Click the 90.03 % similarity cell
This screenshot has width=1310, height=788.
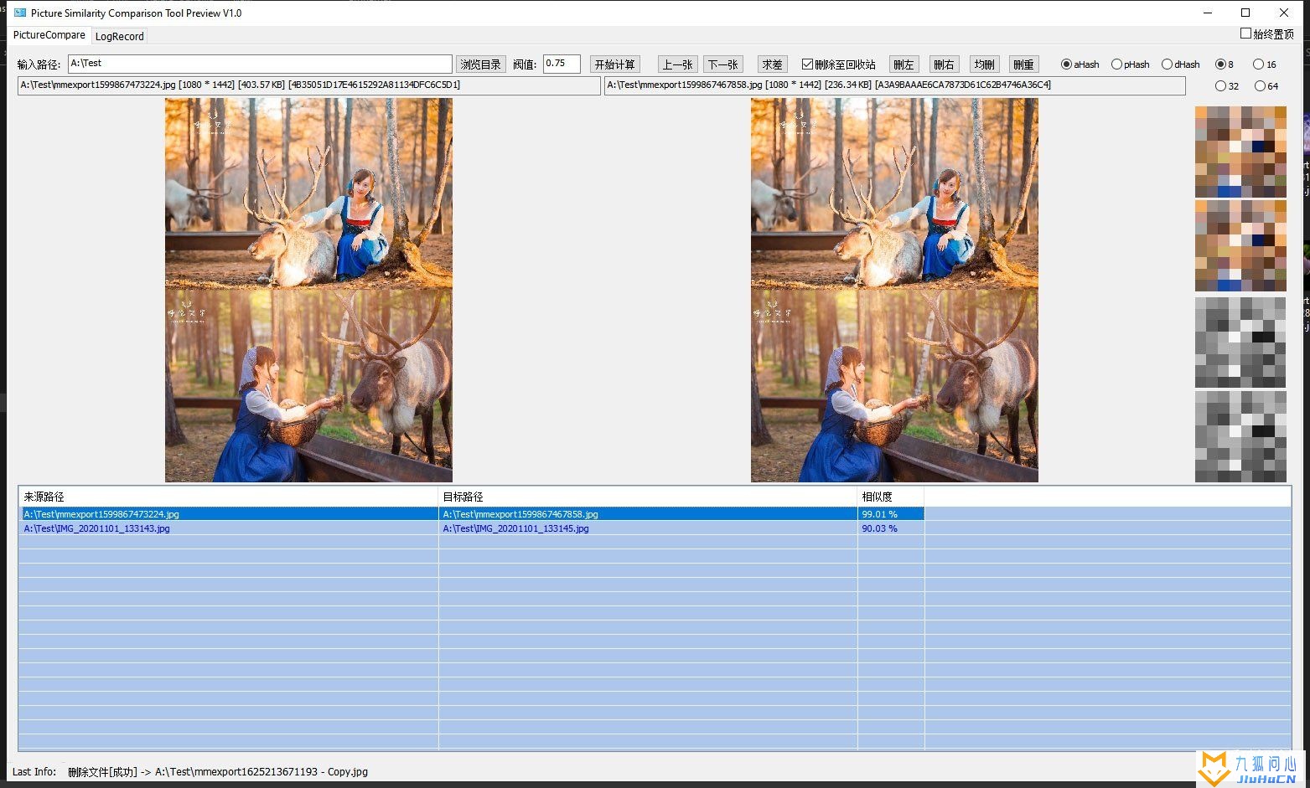(x=891, y=528)
